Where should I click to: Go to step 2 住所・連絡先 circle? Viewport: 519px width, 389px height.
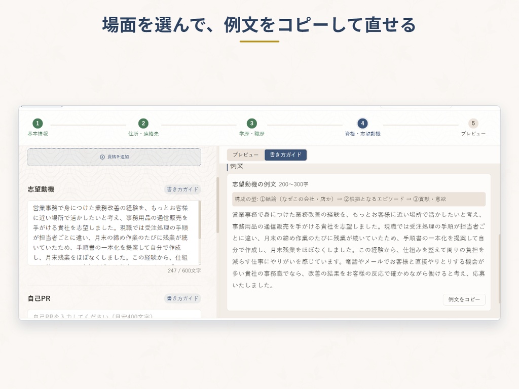(143, 124)
